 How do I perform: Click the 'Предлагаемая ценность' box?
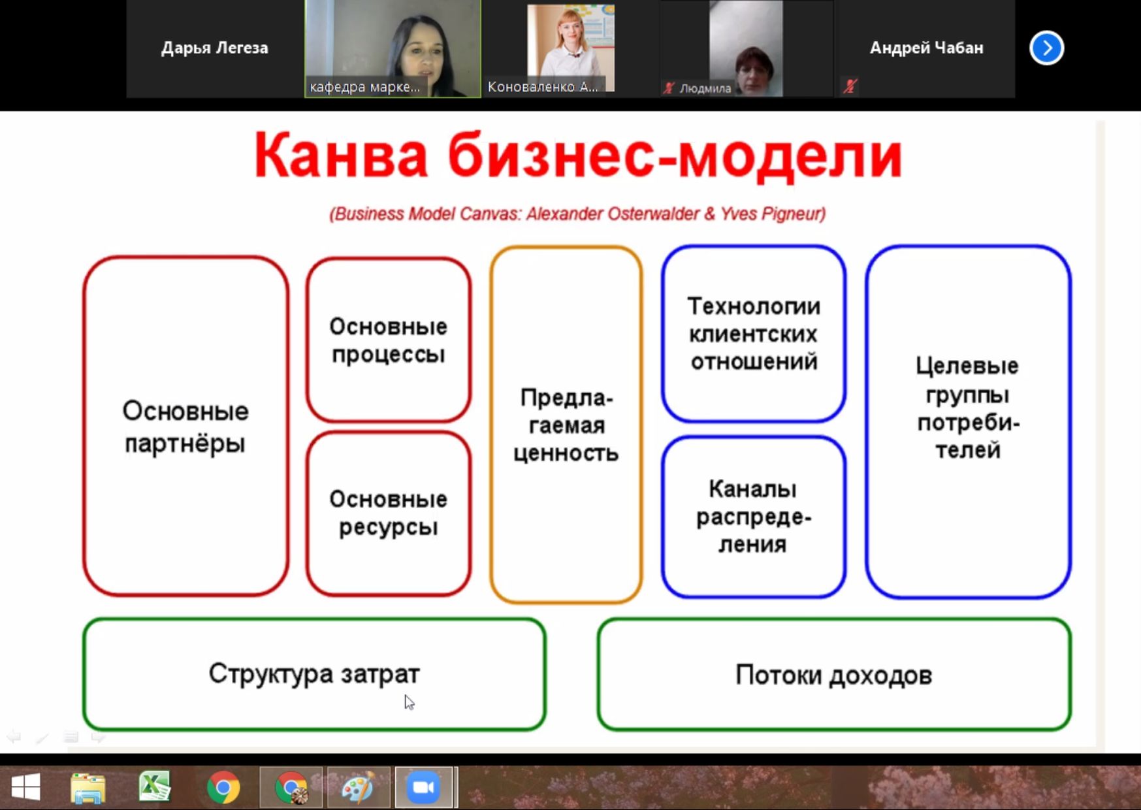(566, 425)
